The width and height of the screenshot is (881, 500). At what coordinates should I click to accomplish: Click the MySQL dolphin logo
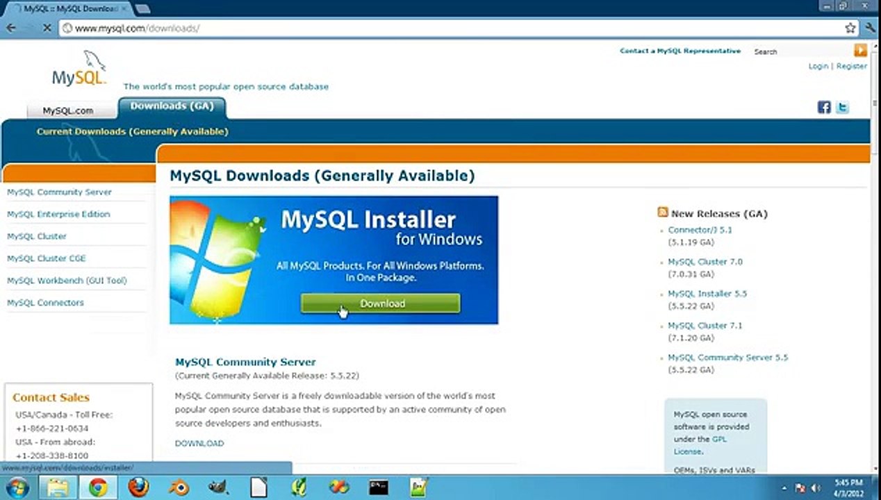point(79,68)
